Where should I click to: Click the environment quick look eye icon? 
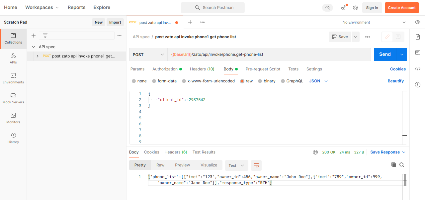tap(418, 22)
